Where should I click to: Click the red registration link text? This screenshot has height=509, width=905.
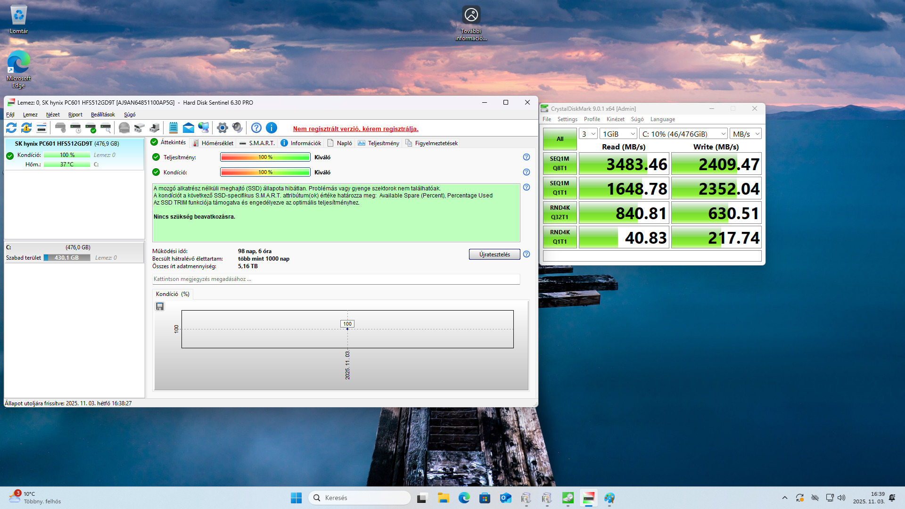pyautogui.click(x=355, y=129)
